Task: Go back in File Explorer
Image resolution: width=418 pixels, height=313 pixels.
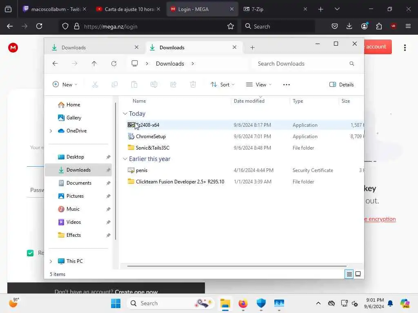Action: pyautogui.click(x=55, y=64)
